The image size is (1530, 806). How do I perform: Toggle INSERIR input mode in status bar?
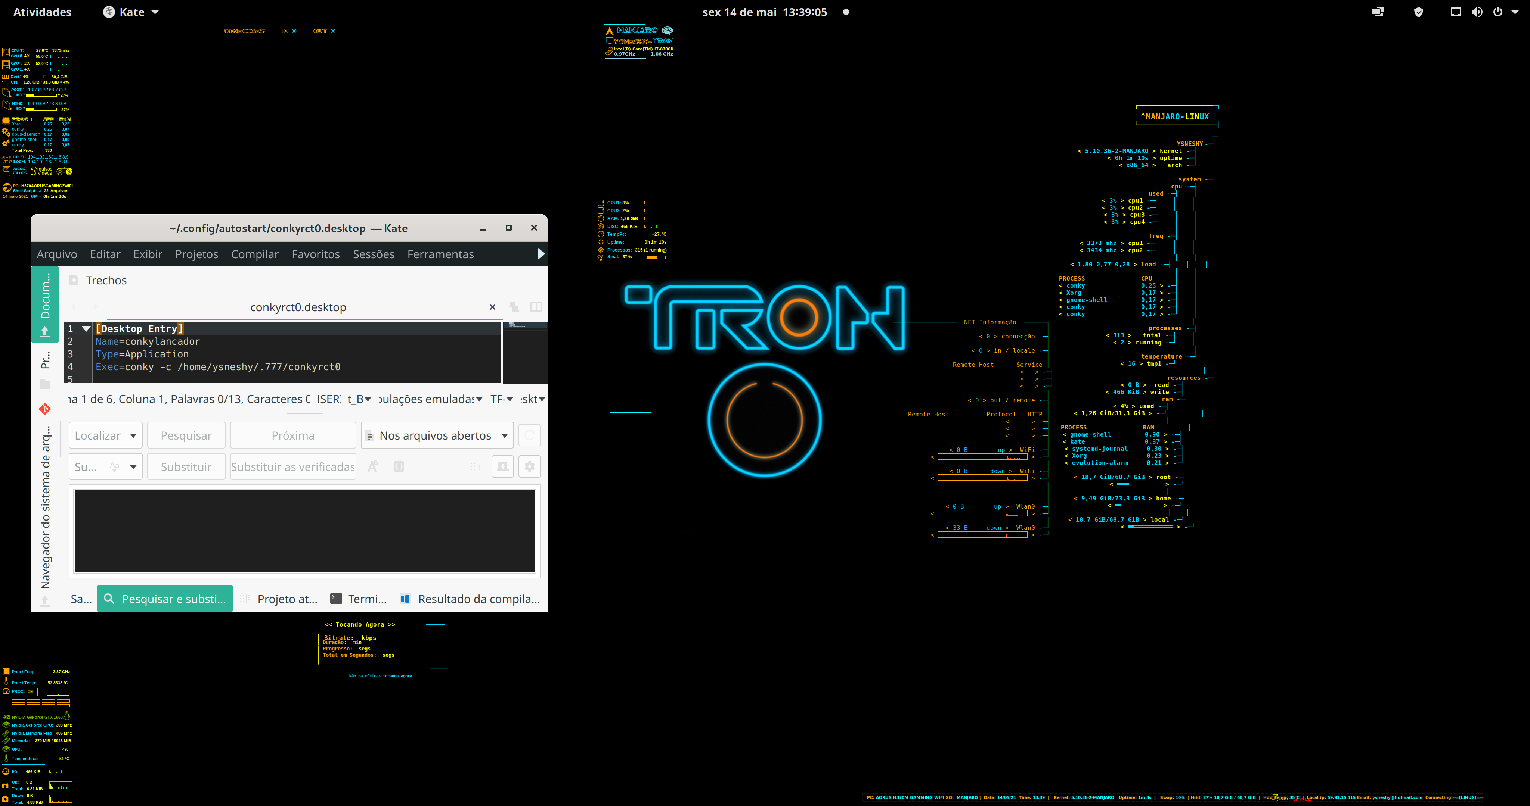328,399
